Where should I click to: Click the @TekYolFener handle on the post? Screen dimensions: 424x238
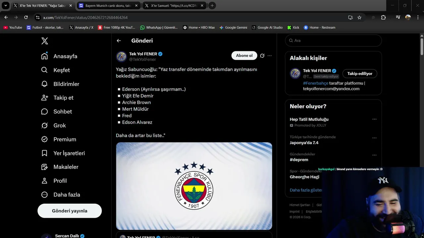tap(142, 59)
